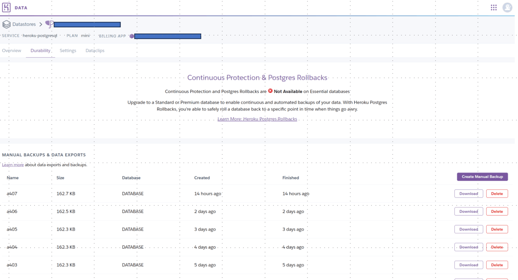Click the Heroku logo icon
Image resolution: width=518 pixels, height=280 pixels.
click(x=6, y=7)
